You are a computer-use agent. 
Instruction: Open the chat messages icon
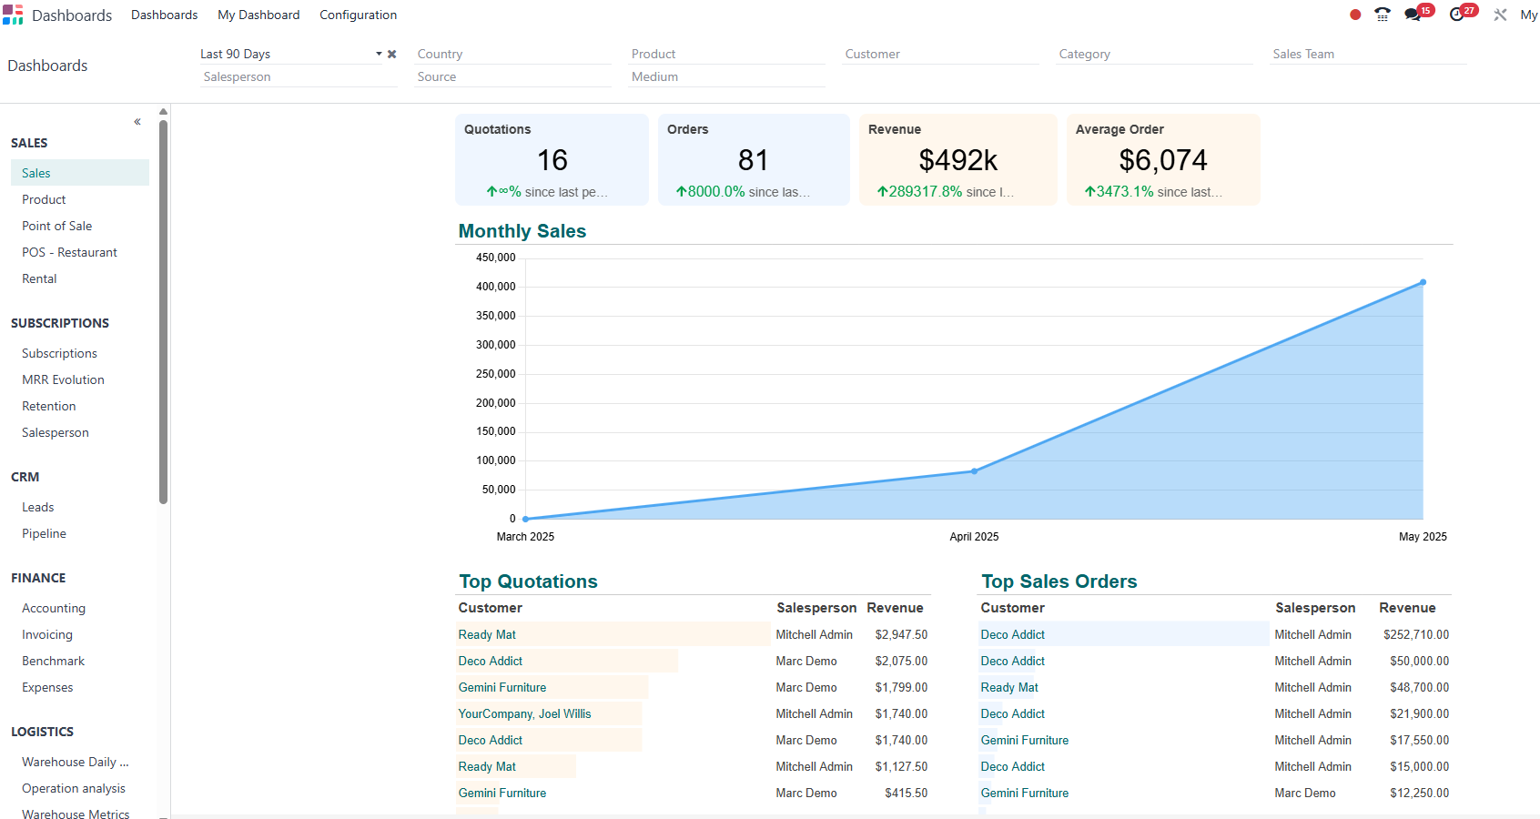[x=1413, y=15]
